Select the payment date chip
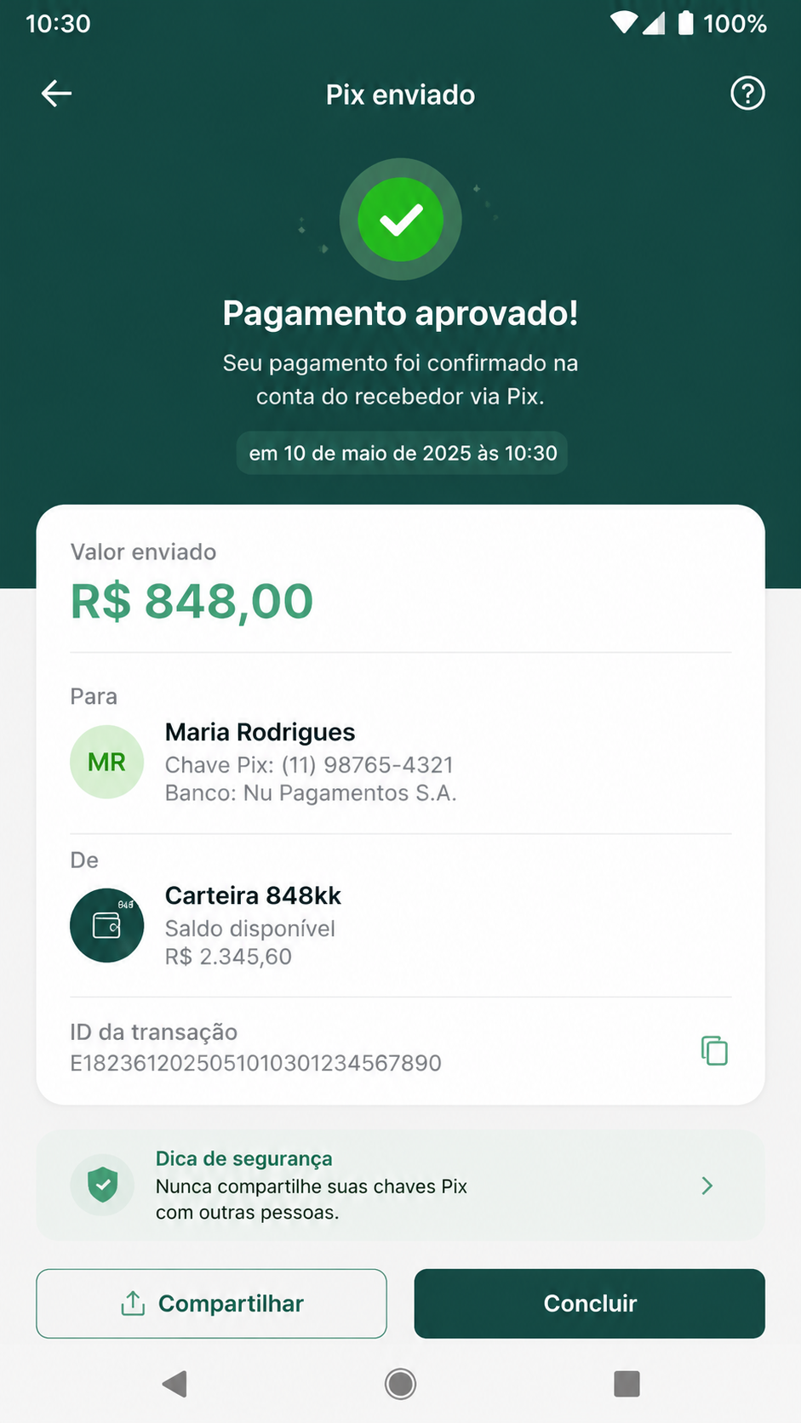 tap(402, 453)
